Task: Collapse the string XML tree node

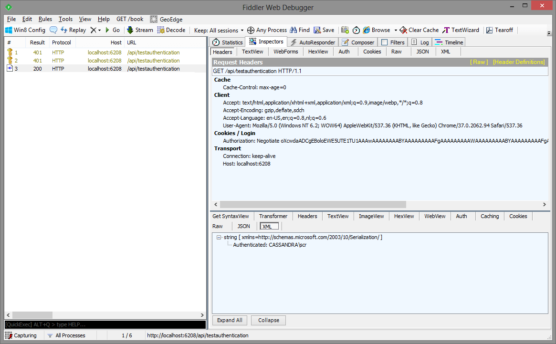Action: [x=219, y=237]
